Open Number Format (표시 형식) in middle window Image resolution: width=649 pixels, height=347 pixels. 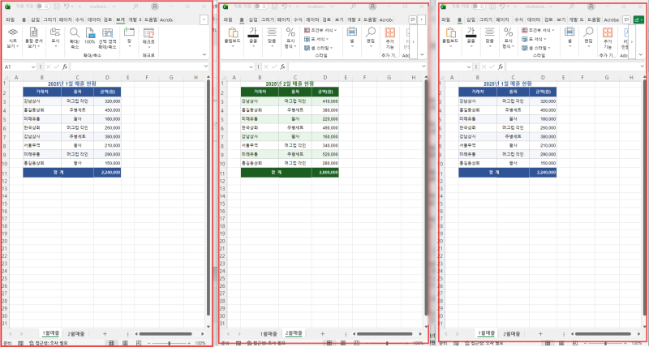[x=290, y=38]
